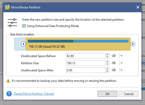Click the Partition Wizard app icon in title bar

pos(7,7)
